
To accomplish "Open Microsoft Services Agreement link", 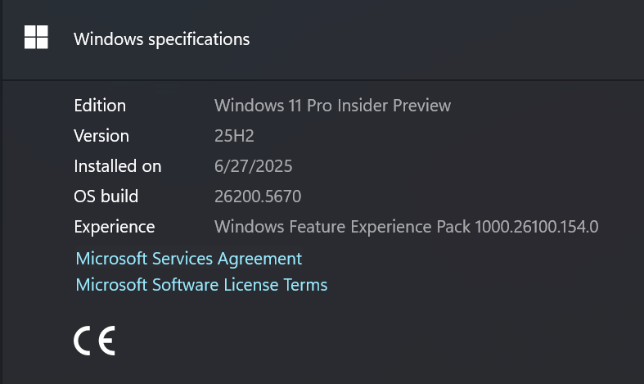I will (189, 259).
